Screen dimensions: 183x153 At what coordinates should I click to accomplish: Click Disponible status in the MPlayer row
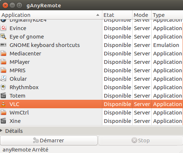(x=117, y=62)
